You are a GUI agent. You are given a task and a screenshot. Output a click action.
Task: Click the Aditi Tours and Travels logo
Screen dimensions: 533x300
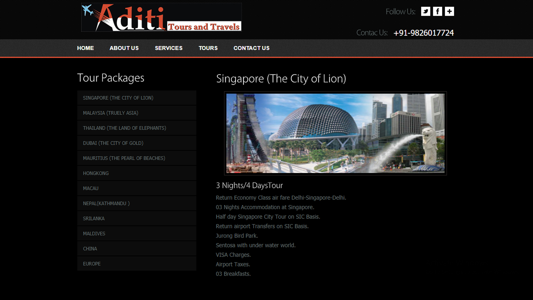click(x=162, y=17)
